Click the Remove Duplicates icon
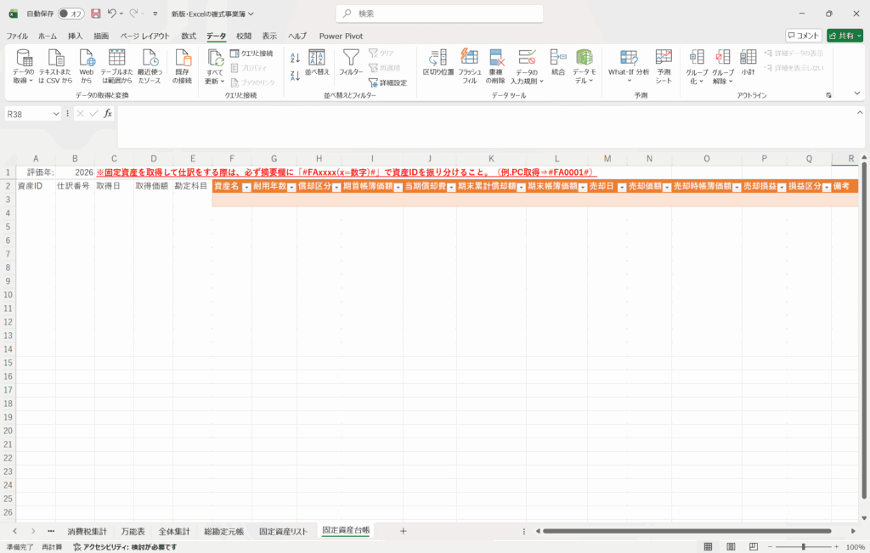Image resolution: width=870 pixels, height=553 pixels. pyautogui.click(x=497, y=58)
